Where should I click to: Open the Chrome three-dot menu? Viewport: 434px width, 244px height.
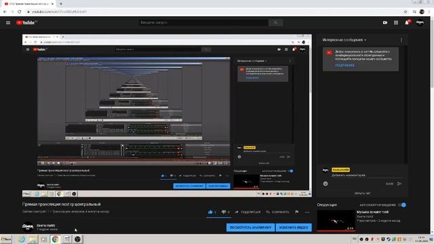pyautogui.click(x=429, y=12)
